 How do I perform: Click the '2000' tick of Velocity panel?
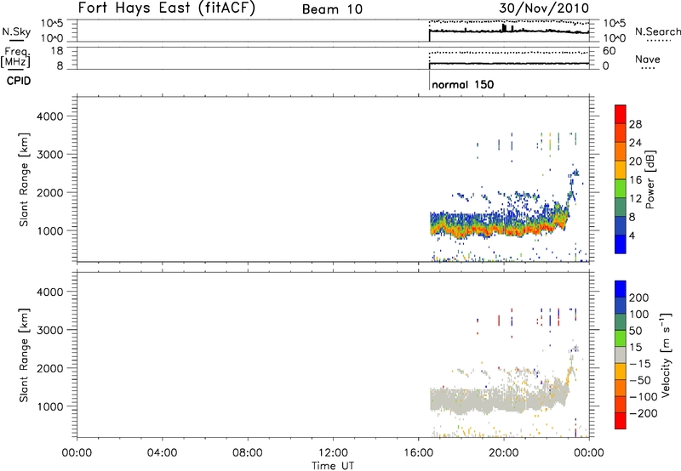click(49, 368)
